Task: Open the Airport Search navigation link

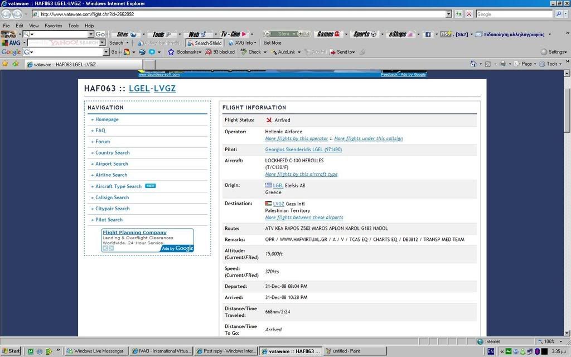Action: click(112, 164)
